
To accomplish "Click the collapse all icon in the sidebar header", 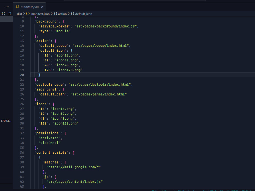I will 9,14.
